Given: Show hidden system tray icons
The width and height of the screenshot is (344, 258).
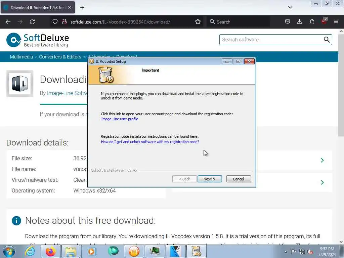Looking at the screenshot, I should (286, 252).
